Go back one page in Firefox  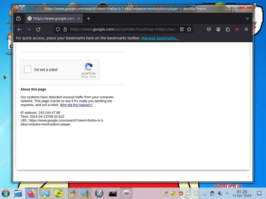click(x=19, y=30)
